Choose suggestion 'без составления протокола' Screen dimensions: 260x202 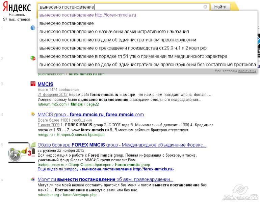(x=148, y=65)
